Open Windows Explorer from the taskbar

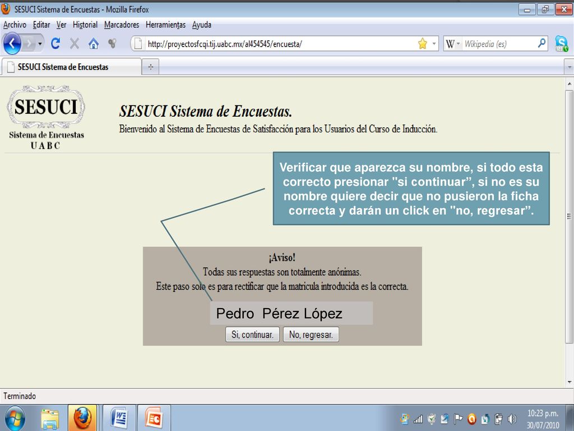[x=50, y=418]
